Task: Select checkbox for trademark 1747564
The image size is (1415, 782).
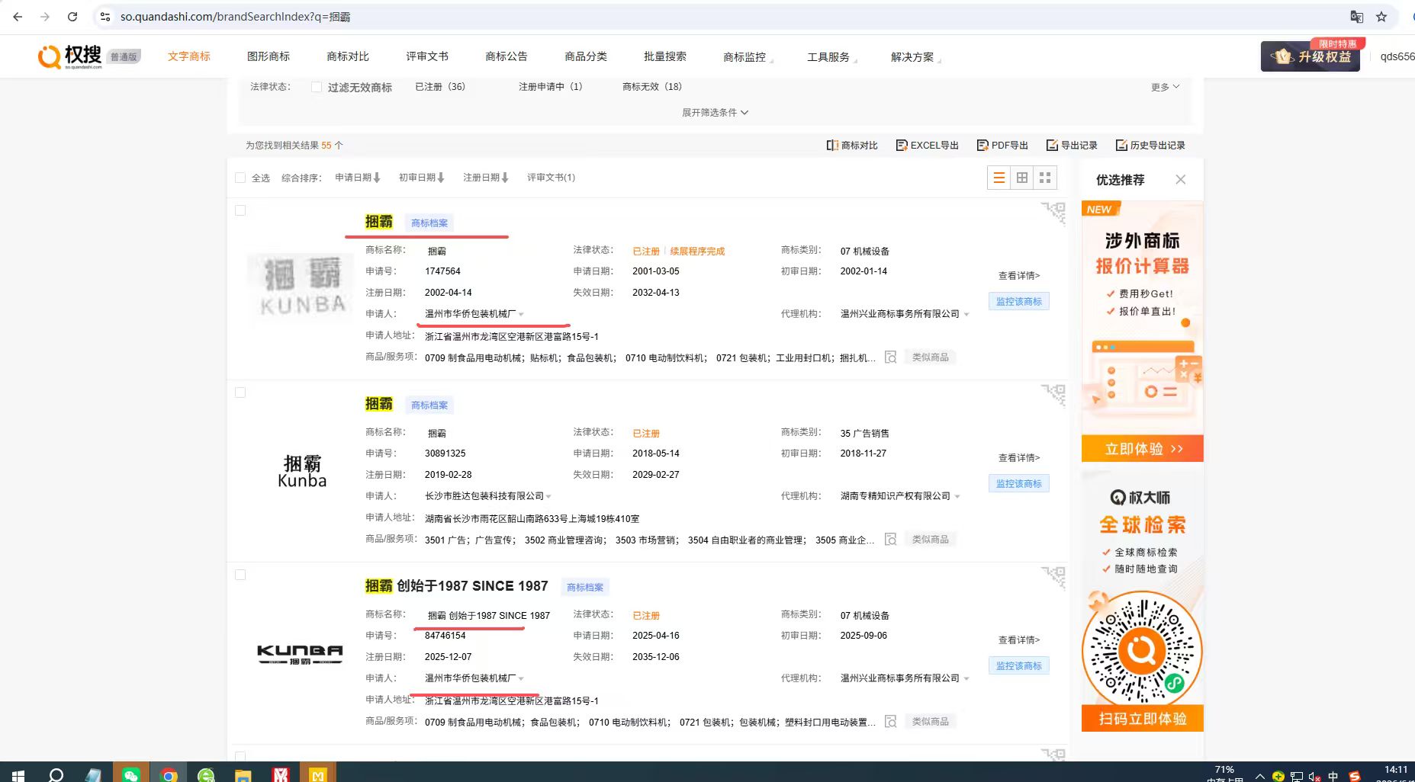Action: (240, 210)
